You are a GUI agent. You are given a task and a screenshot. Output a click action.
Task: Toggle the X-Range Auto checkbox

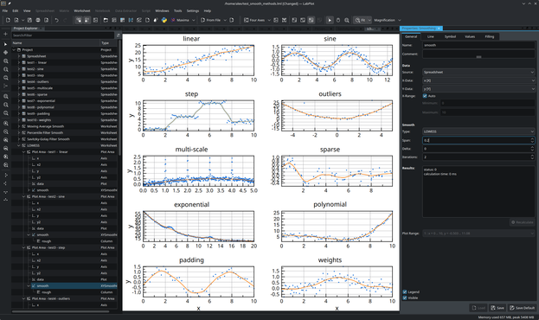coord(425,96)
